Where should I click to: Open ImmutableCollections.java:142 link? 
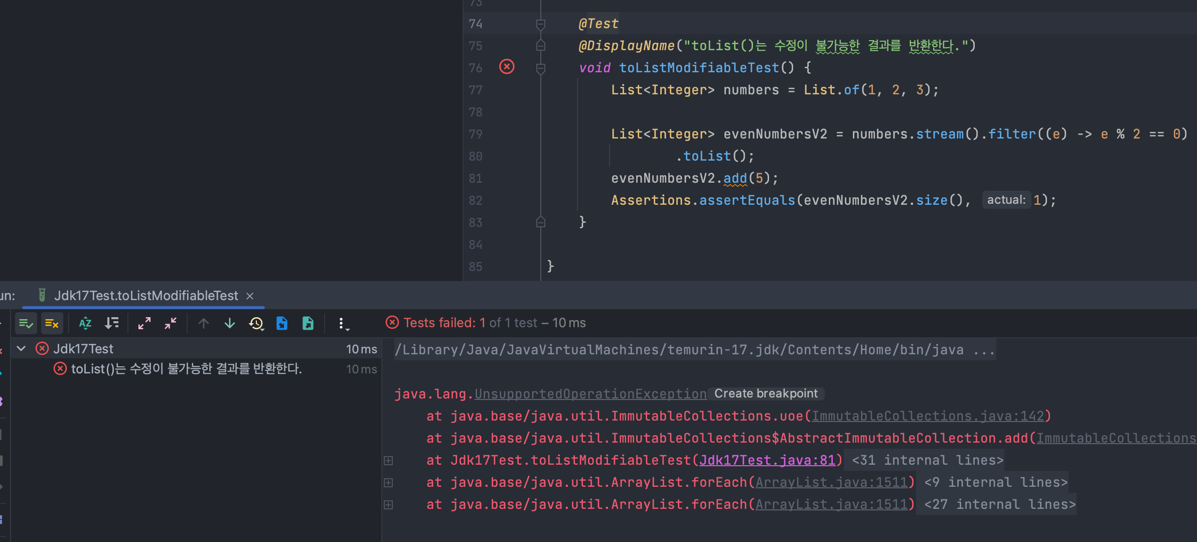coord(928,417)
